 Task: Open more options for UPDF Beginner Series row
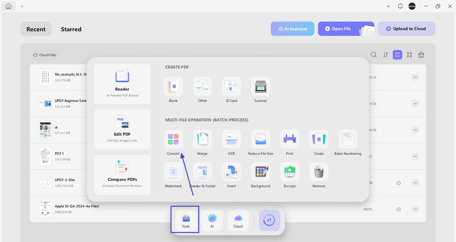click(415, 104)
